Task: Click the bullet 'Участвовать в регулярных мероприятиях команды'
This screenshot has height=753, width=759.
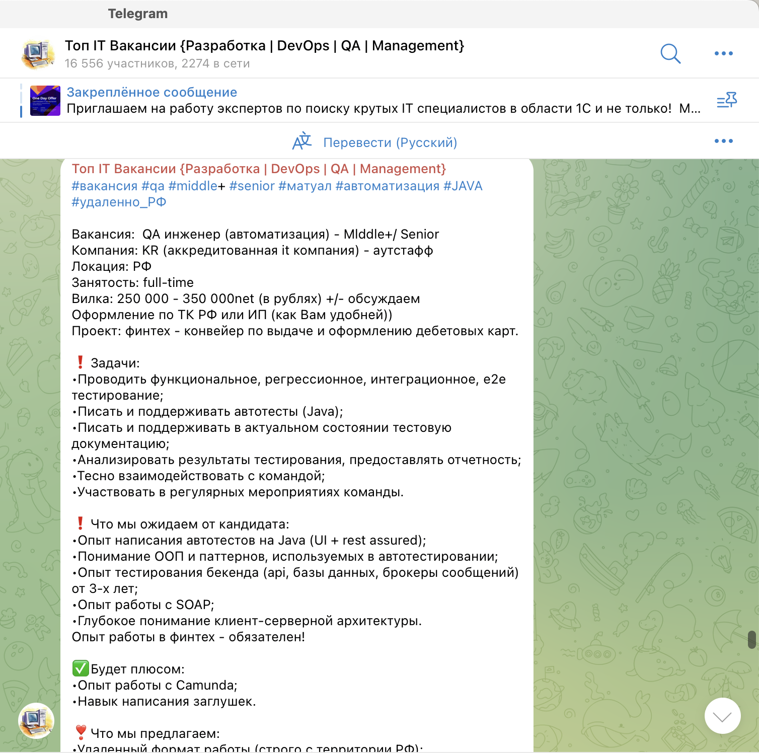Action: pyautogui.click(x=238, y=492)
